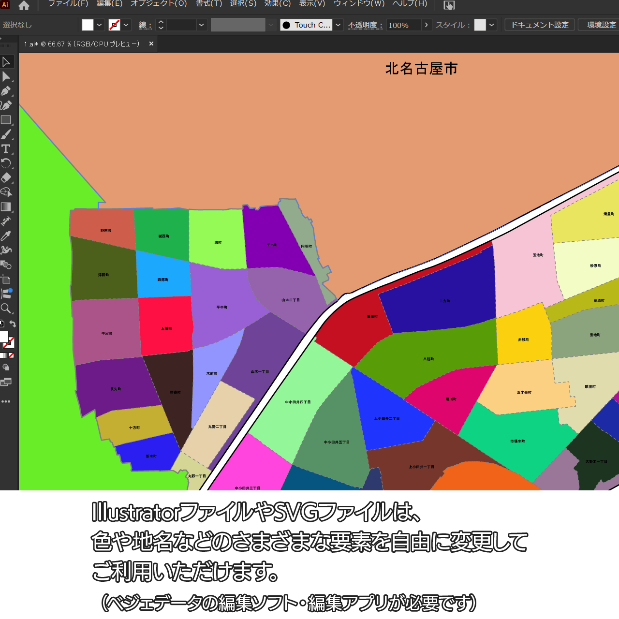Viewport: 619px width, 619px height.
Task: Open the stroke weight dropdown
Action: [x=202, y=25]
